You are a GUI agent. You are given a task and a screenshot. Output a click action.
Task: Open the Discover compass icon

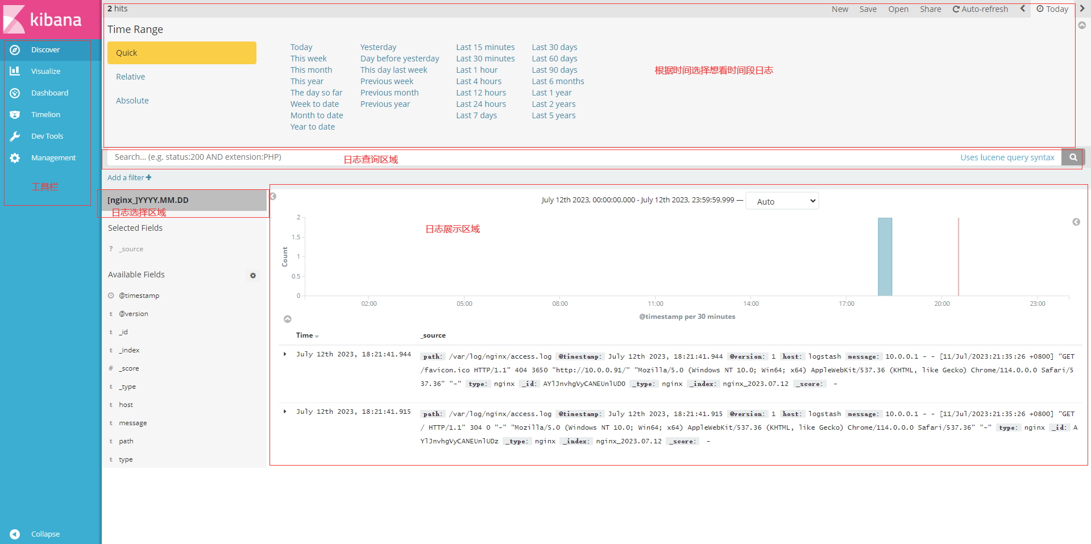(15, 50)
